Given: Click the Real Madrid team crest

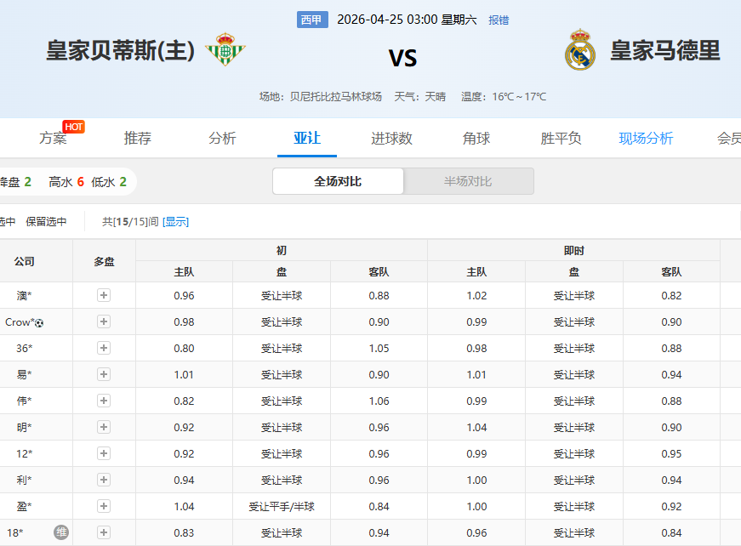Looking at the screenshot, I should pyautogui.click(x=580, y=50).
